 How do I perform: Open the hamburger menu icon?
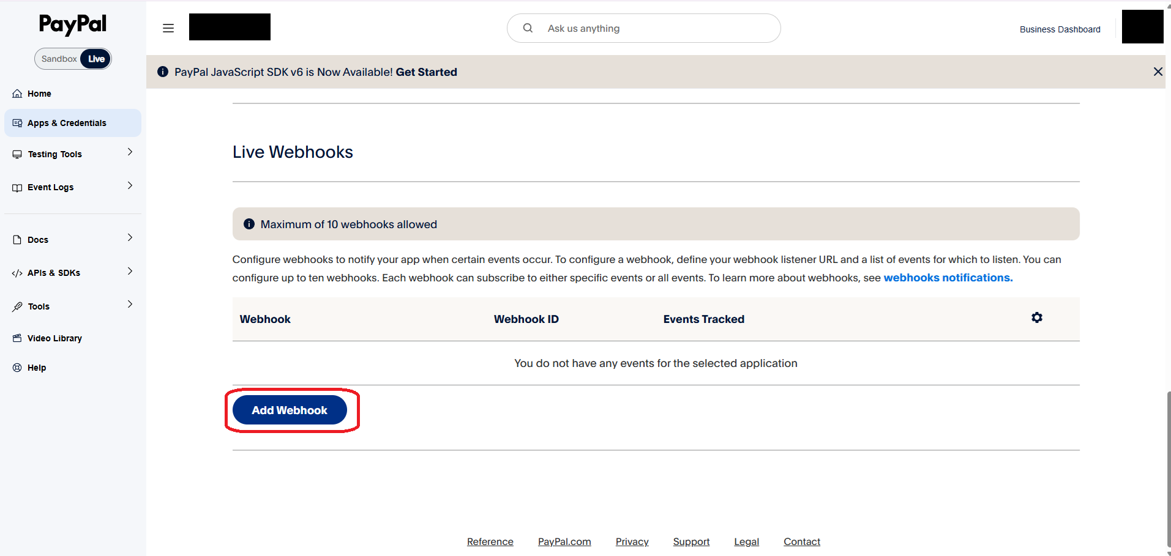(x=168, y=28)
